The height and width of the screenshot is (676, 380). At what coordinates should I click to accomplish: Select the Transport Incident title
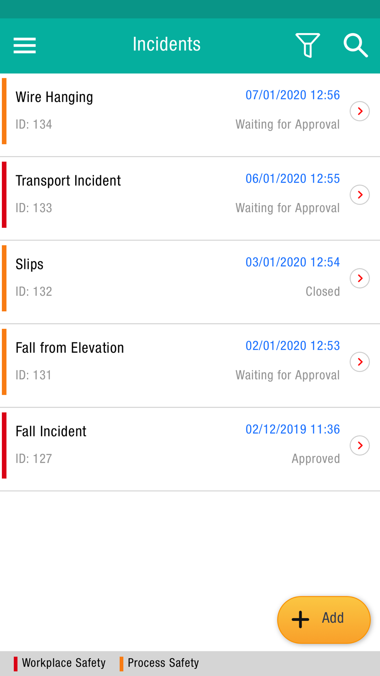coord(68,181)
